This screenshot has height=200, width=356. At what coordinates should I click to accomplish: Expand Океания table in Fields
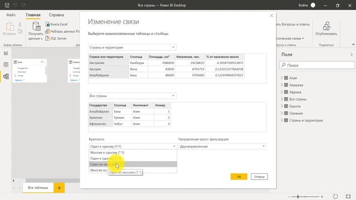pyautogui.click(x=281, y=113)
